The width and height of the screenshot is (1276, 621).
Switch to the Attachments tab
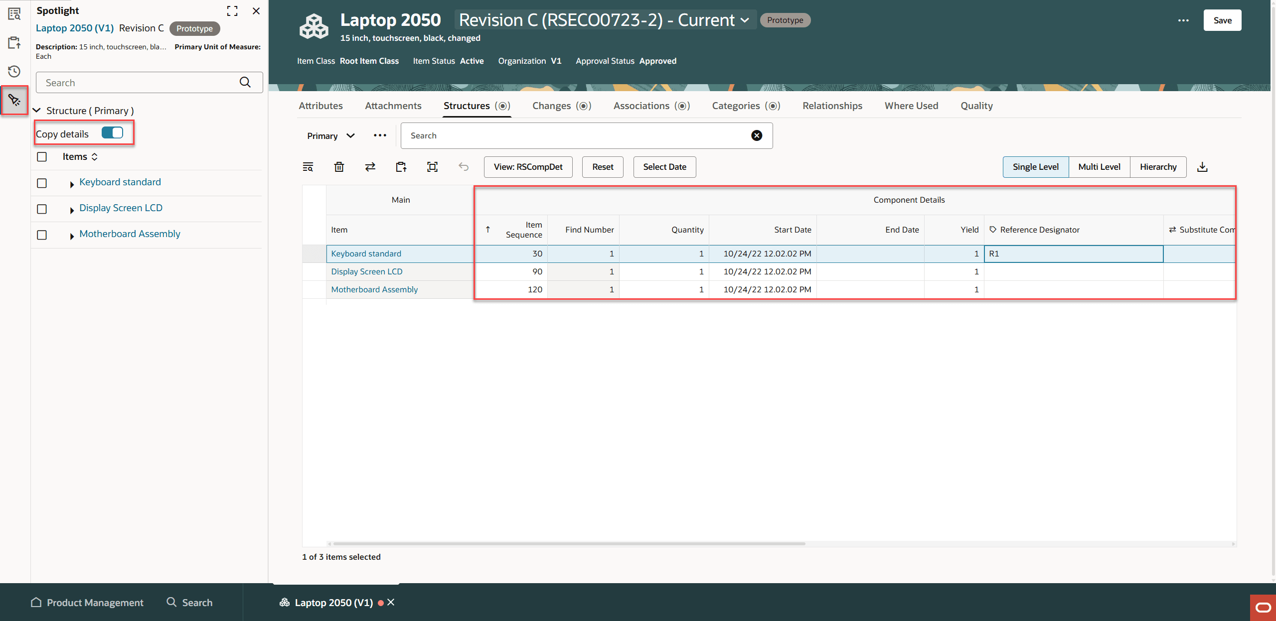click(x=393, y=106)
